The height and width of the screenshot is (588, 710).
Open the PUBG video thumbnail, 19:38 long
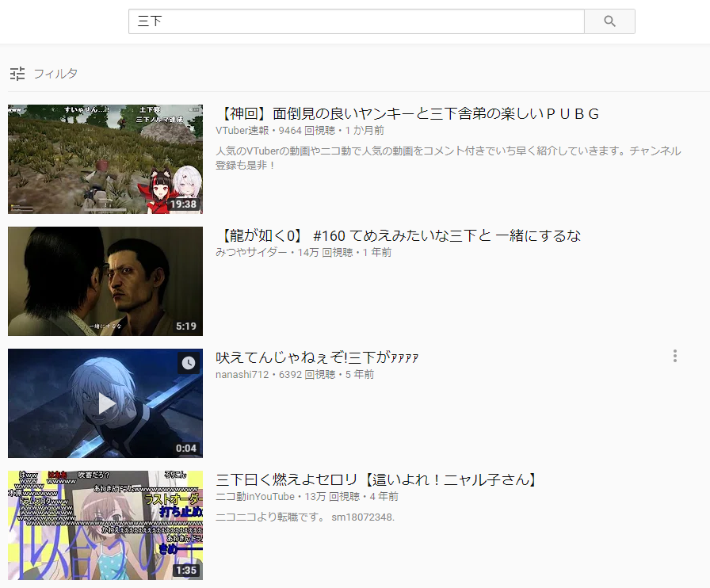105,159
